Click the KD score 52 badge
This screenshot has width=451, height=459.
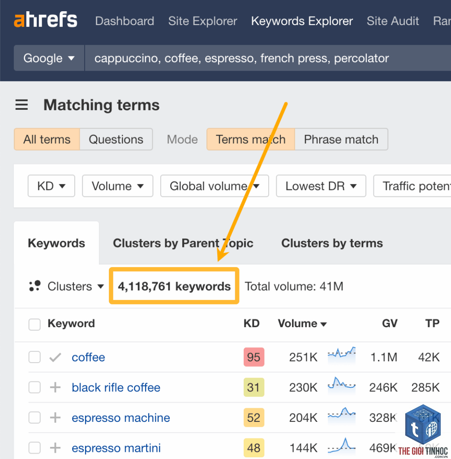pos(254,417)
